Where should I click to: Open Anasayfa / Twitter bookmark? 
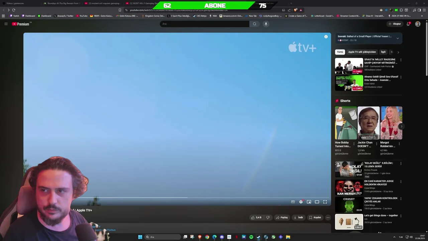[x=64, y=16]
